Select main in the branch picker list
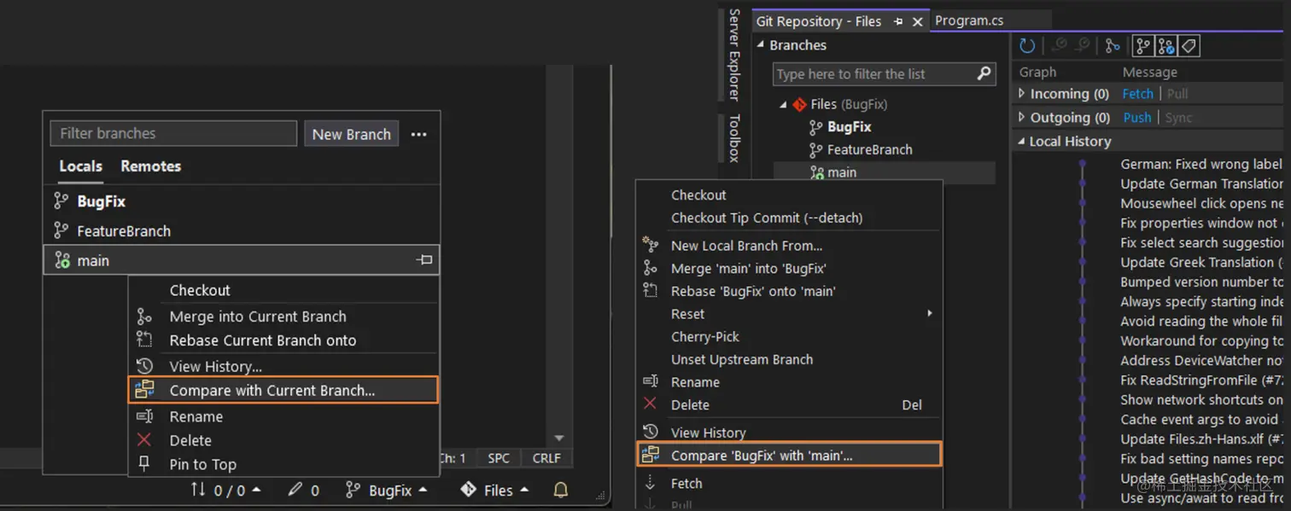This screenshot has height=511, width=1291. 241,261
